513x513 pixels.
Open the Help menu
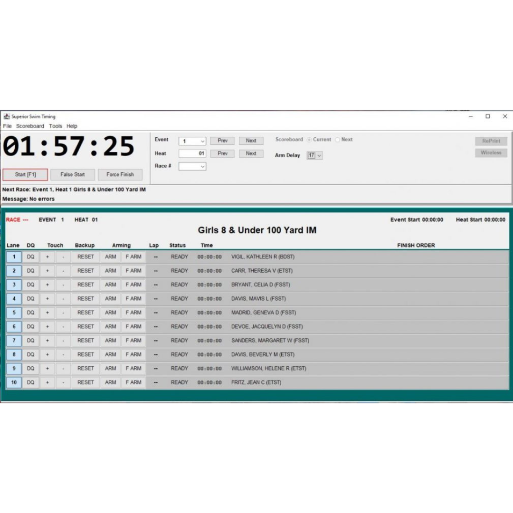72,126
